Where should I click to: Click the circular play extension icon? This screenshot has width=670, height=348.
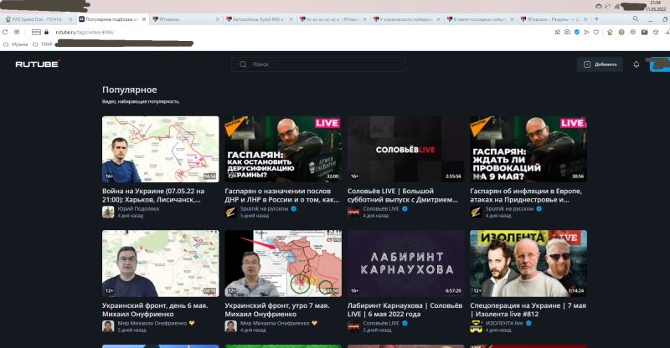(x=621, y=32)
